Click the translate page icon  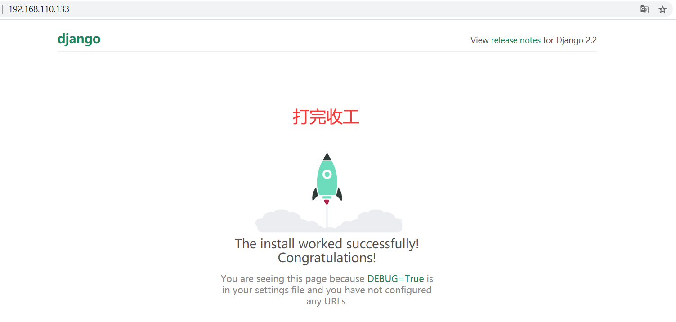645,9
